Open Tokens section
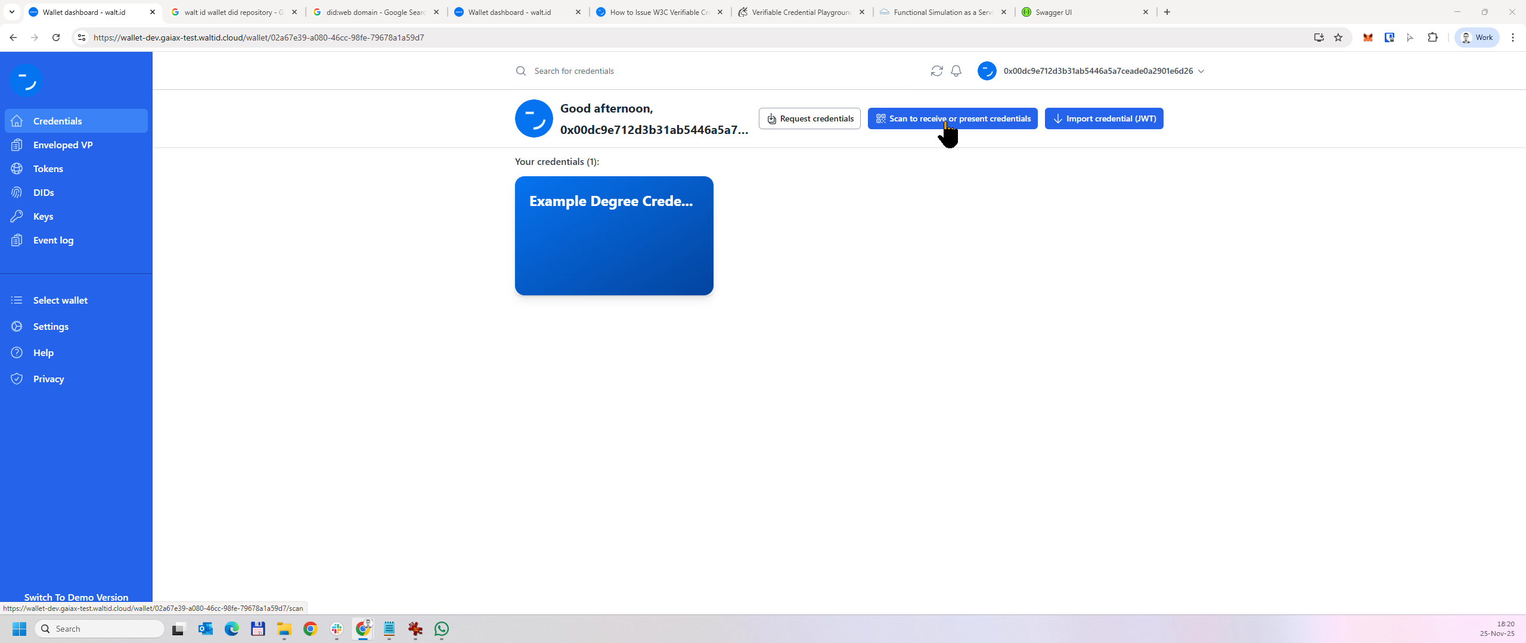This screenshot has height=643, width=1526. point(48,168)
